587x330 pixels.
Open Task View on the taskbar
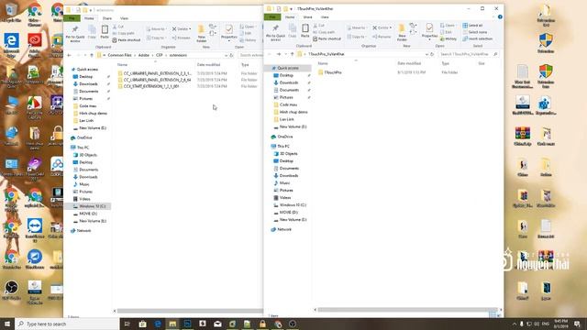point(127,324)
